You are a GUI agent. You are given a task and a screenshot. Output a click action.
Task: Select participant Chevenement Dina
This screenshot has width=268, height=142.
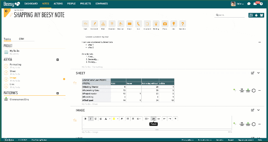(x=19, y=100)
